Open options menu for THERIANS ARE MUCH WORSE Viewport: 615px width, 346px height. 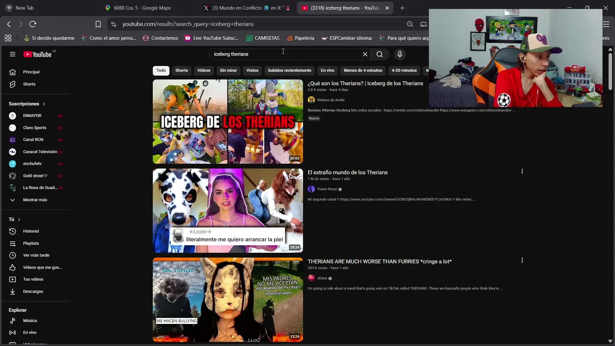pos(522,260)
